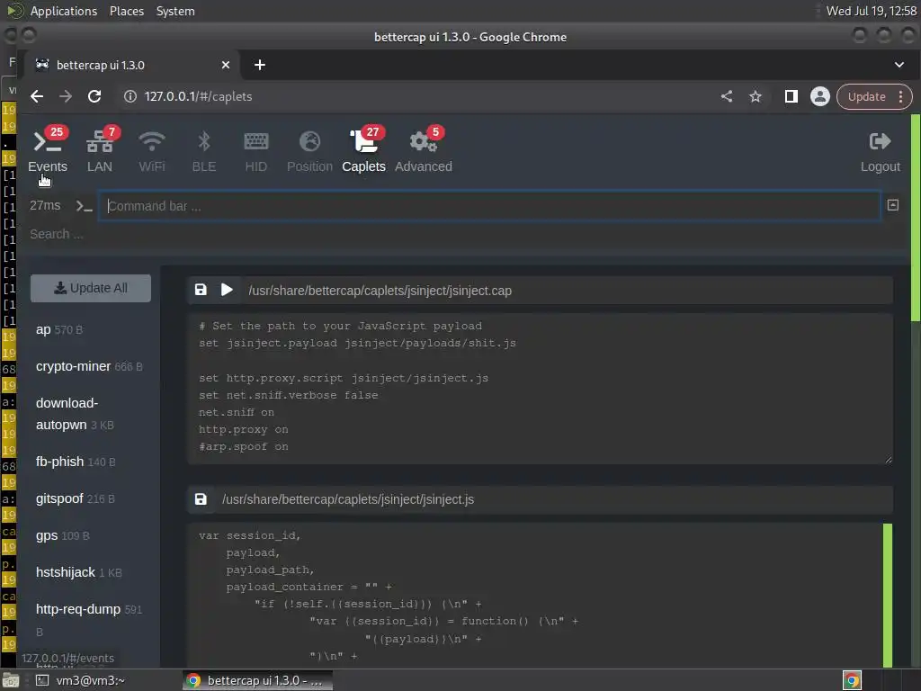The height and width of the screenshot is (691, 921).
Task: Run the jsinject.cap caplet
Action: (227, 291)
